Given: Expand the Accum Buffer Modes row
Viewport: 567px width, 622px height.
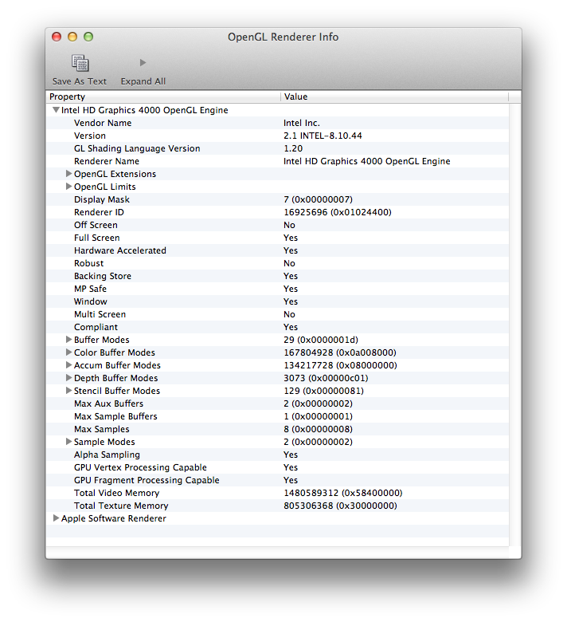Looking at the screenshot, I should pos(68,364).
